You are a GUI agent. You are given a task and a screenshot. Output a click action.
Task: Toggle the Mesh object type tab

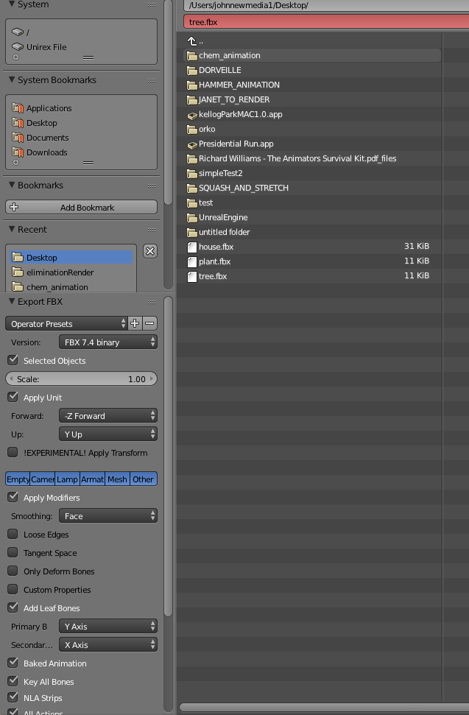tap(117, 479)
